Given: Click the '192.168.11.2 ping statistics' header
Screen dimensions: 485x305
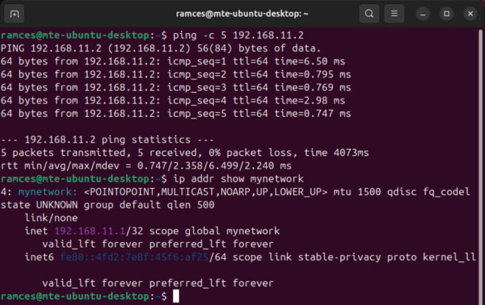Looking at the screenshot, I should click(x=107, y=140).
